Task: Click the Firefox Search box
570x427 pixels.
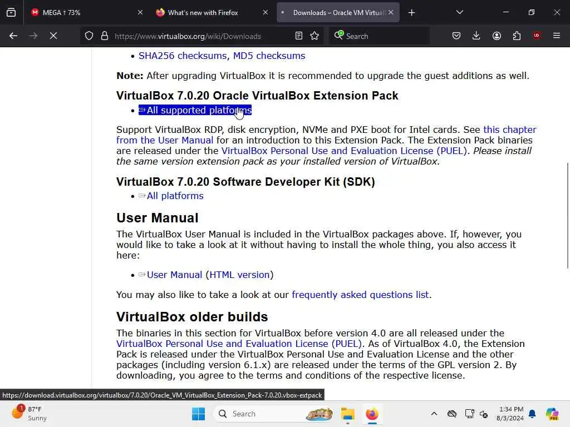Action: click(379, 36)
